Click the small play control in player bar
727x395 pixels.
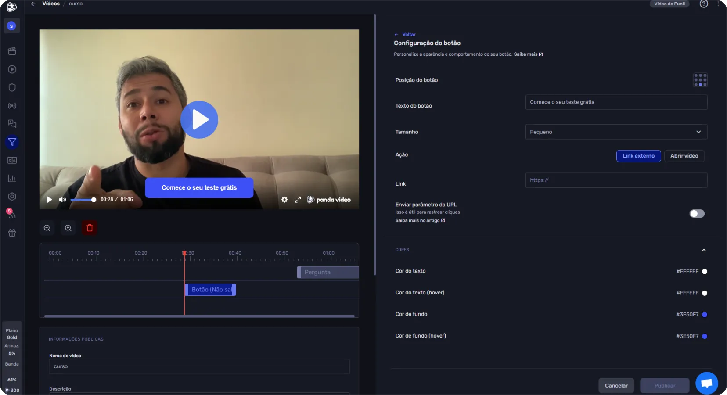coord(49,200)
